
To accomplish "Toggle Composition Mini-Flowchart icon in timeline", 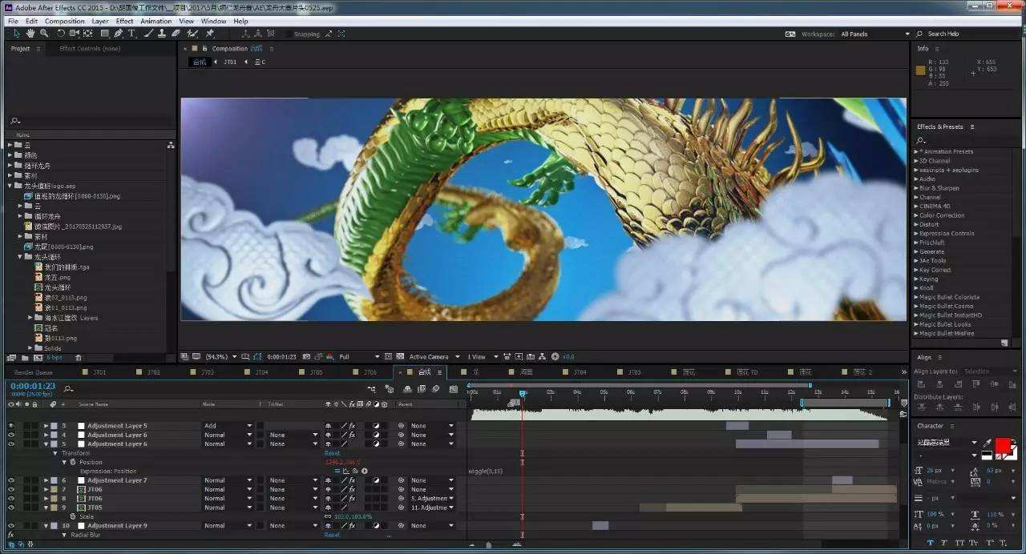I will (x=371, y=389).
